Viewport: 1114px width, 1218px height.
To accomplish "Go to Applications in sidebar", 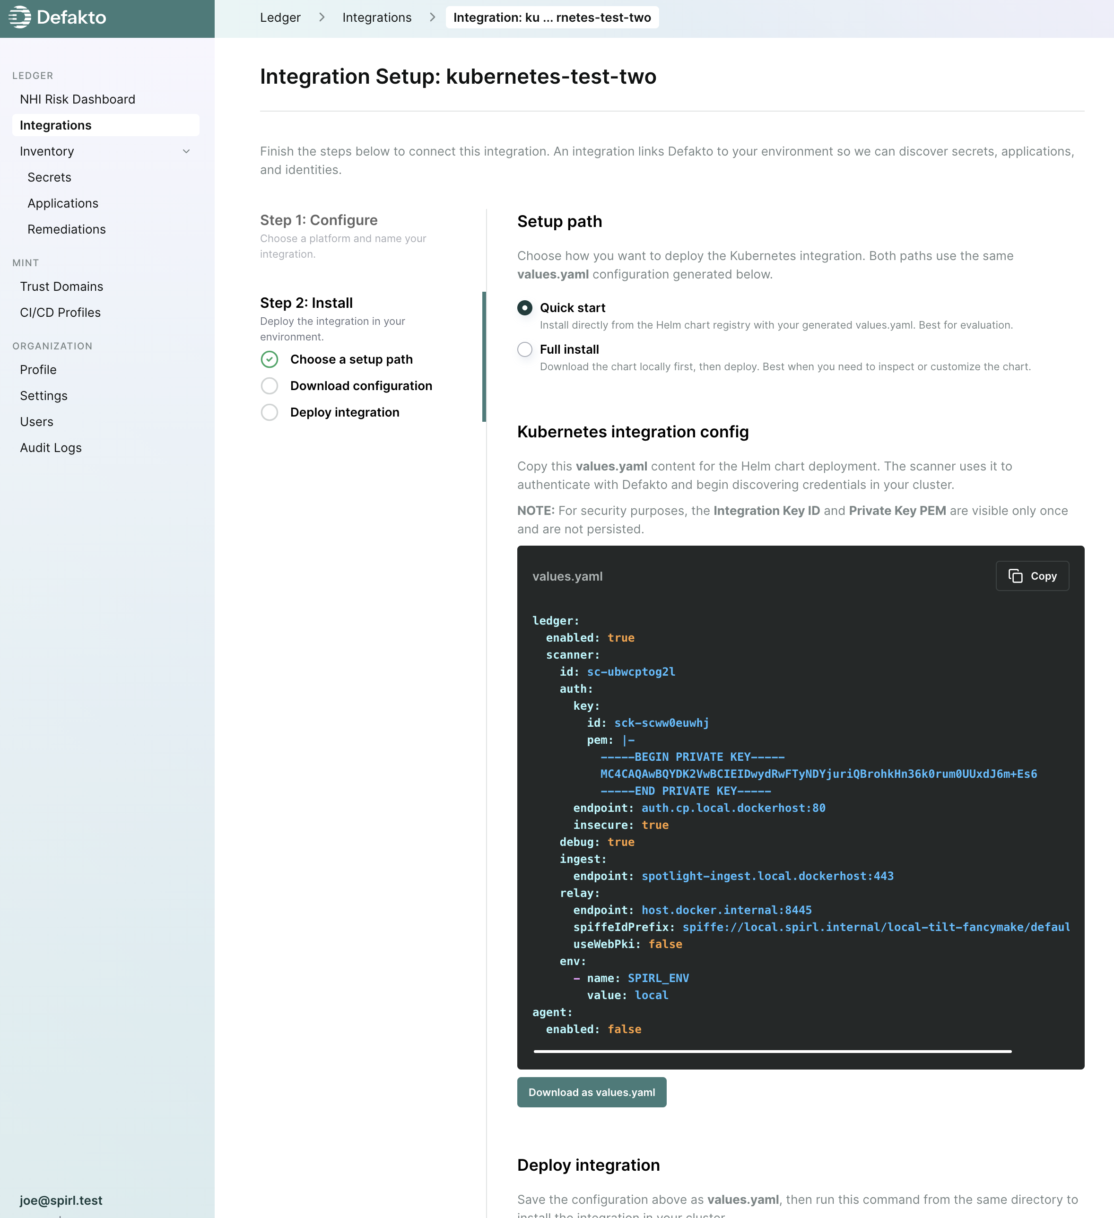I will [106, 204].
